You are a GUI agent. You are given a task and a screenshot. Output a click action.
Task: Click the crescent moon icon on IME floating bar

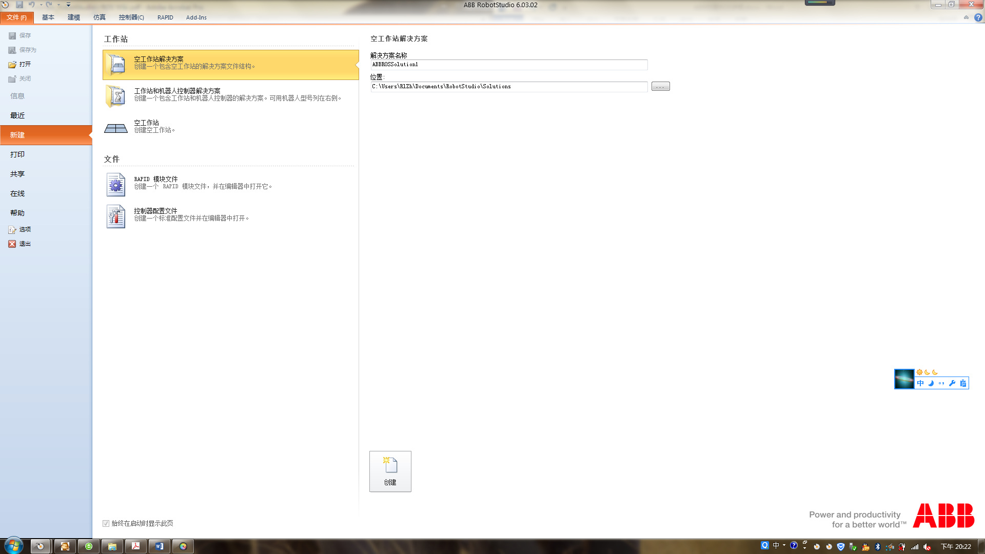(x=931, y=383)
